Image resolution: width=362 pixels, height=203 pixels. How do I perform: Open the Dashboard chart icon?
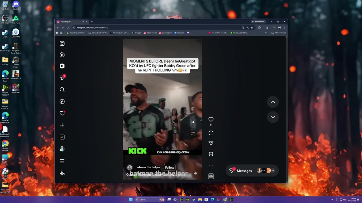[x=62, y=137]
